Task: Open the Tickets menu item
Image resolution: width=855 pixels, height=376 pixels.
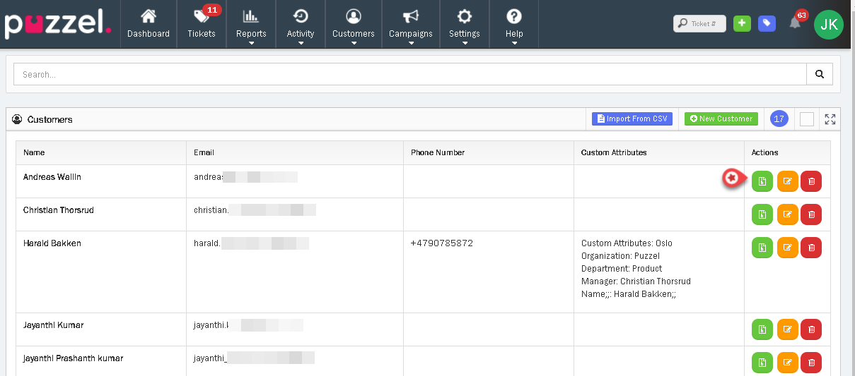Action: pyautogui.click(x=202, y=25)
